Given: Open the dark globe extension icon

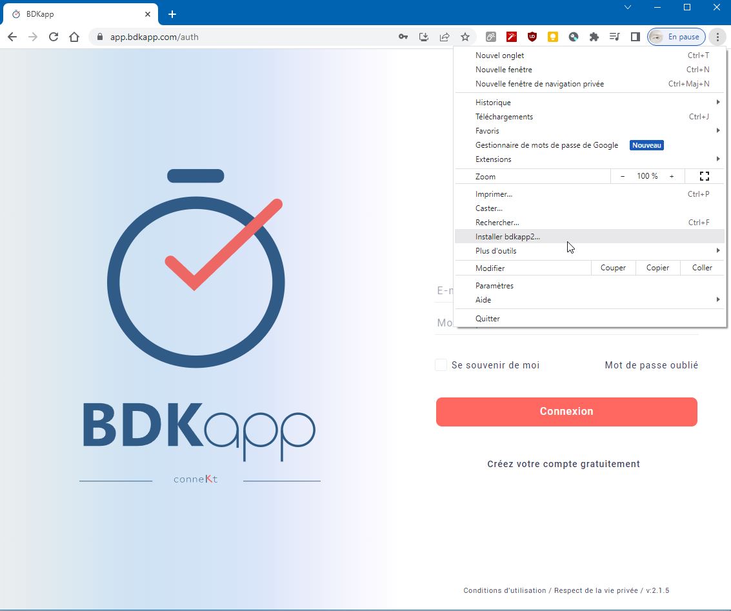Looking at the screenshot, I should [x=574, y=37].
